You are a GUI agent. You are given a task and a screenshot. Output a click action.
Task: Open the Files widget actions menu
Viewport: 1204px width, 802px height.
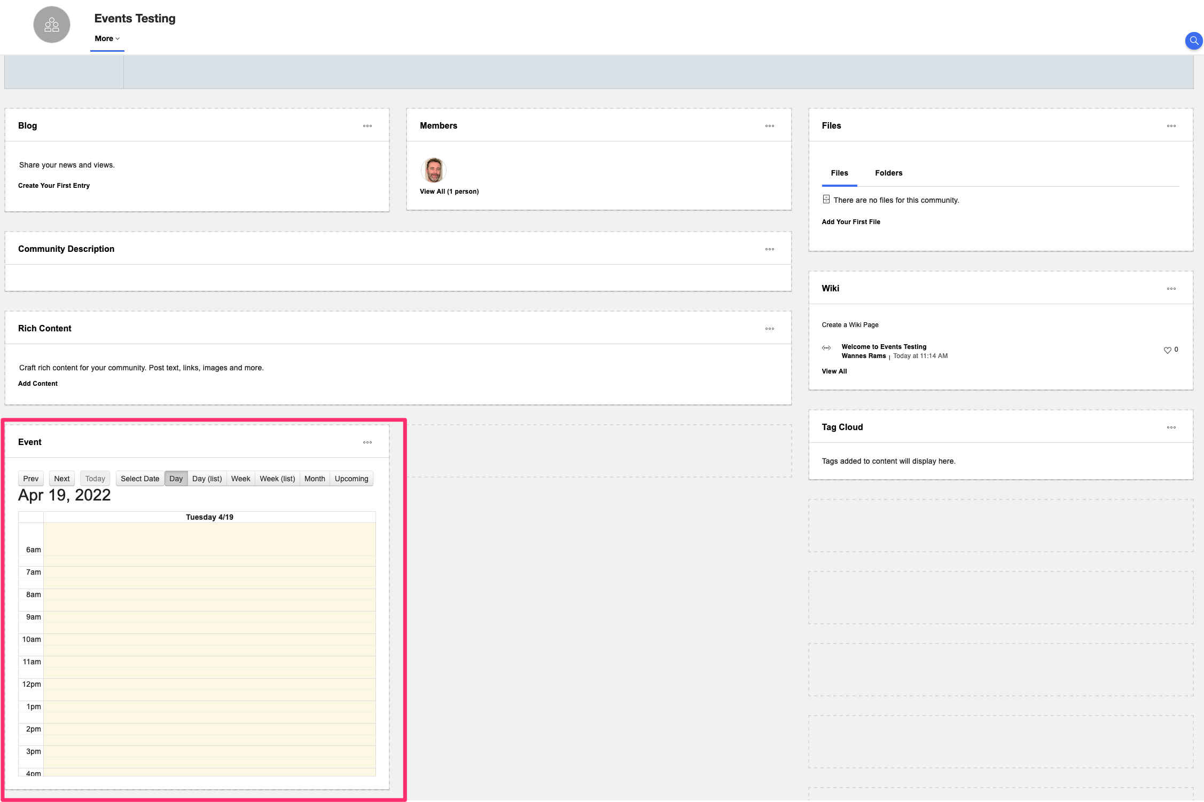tap(1171, 126)
